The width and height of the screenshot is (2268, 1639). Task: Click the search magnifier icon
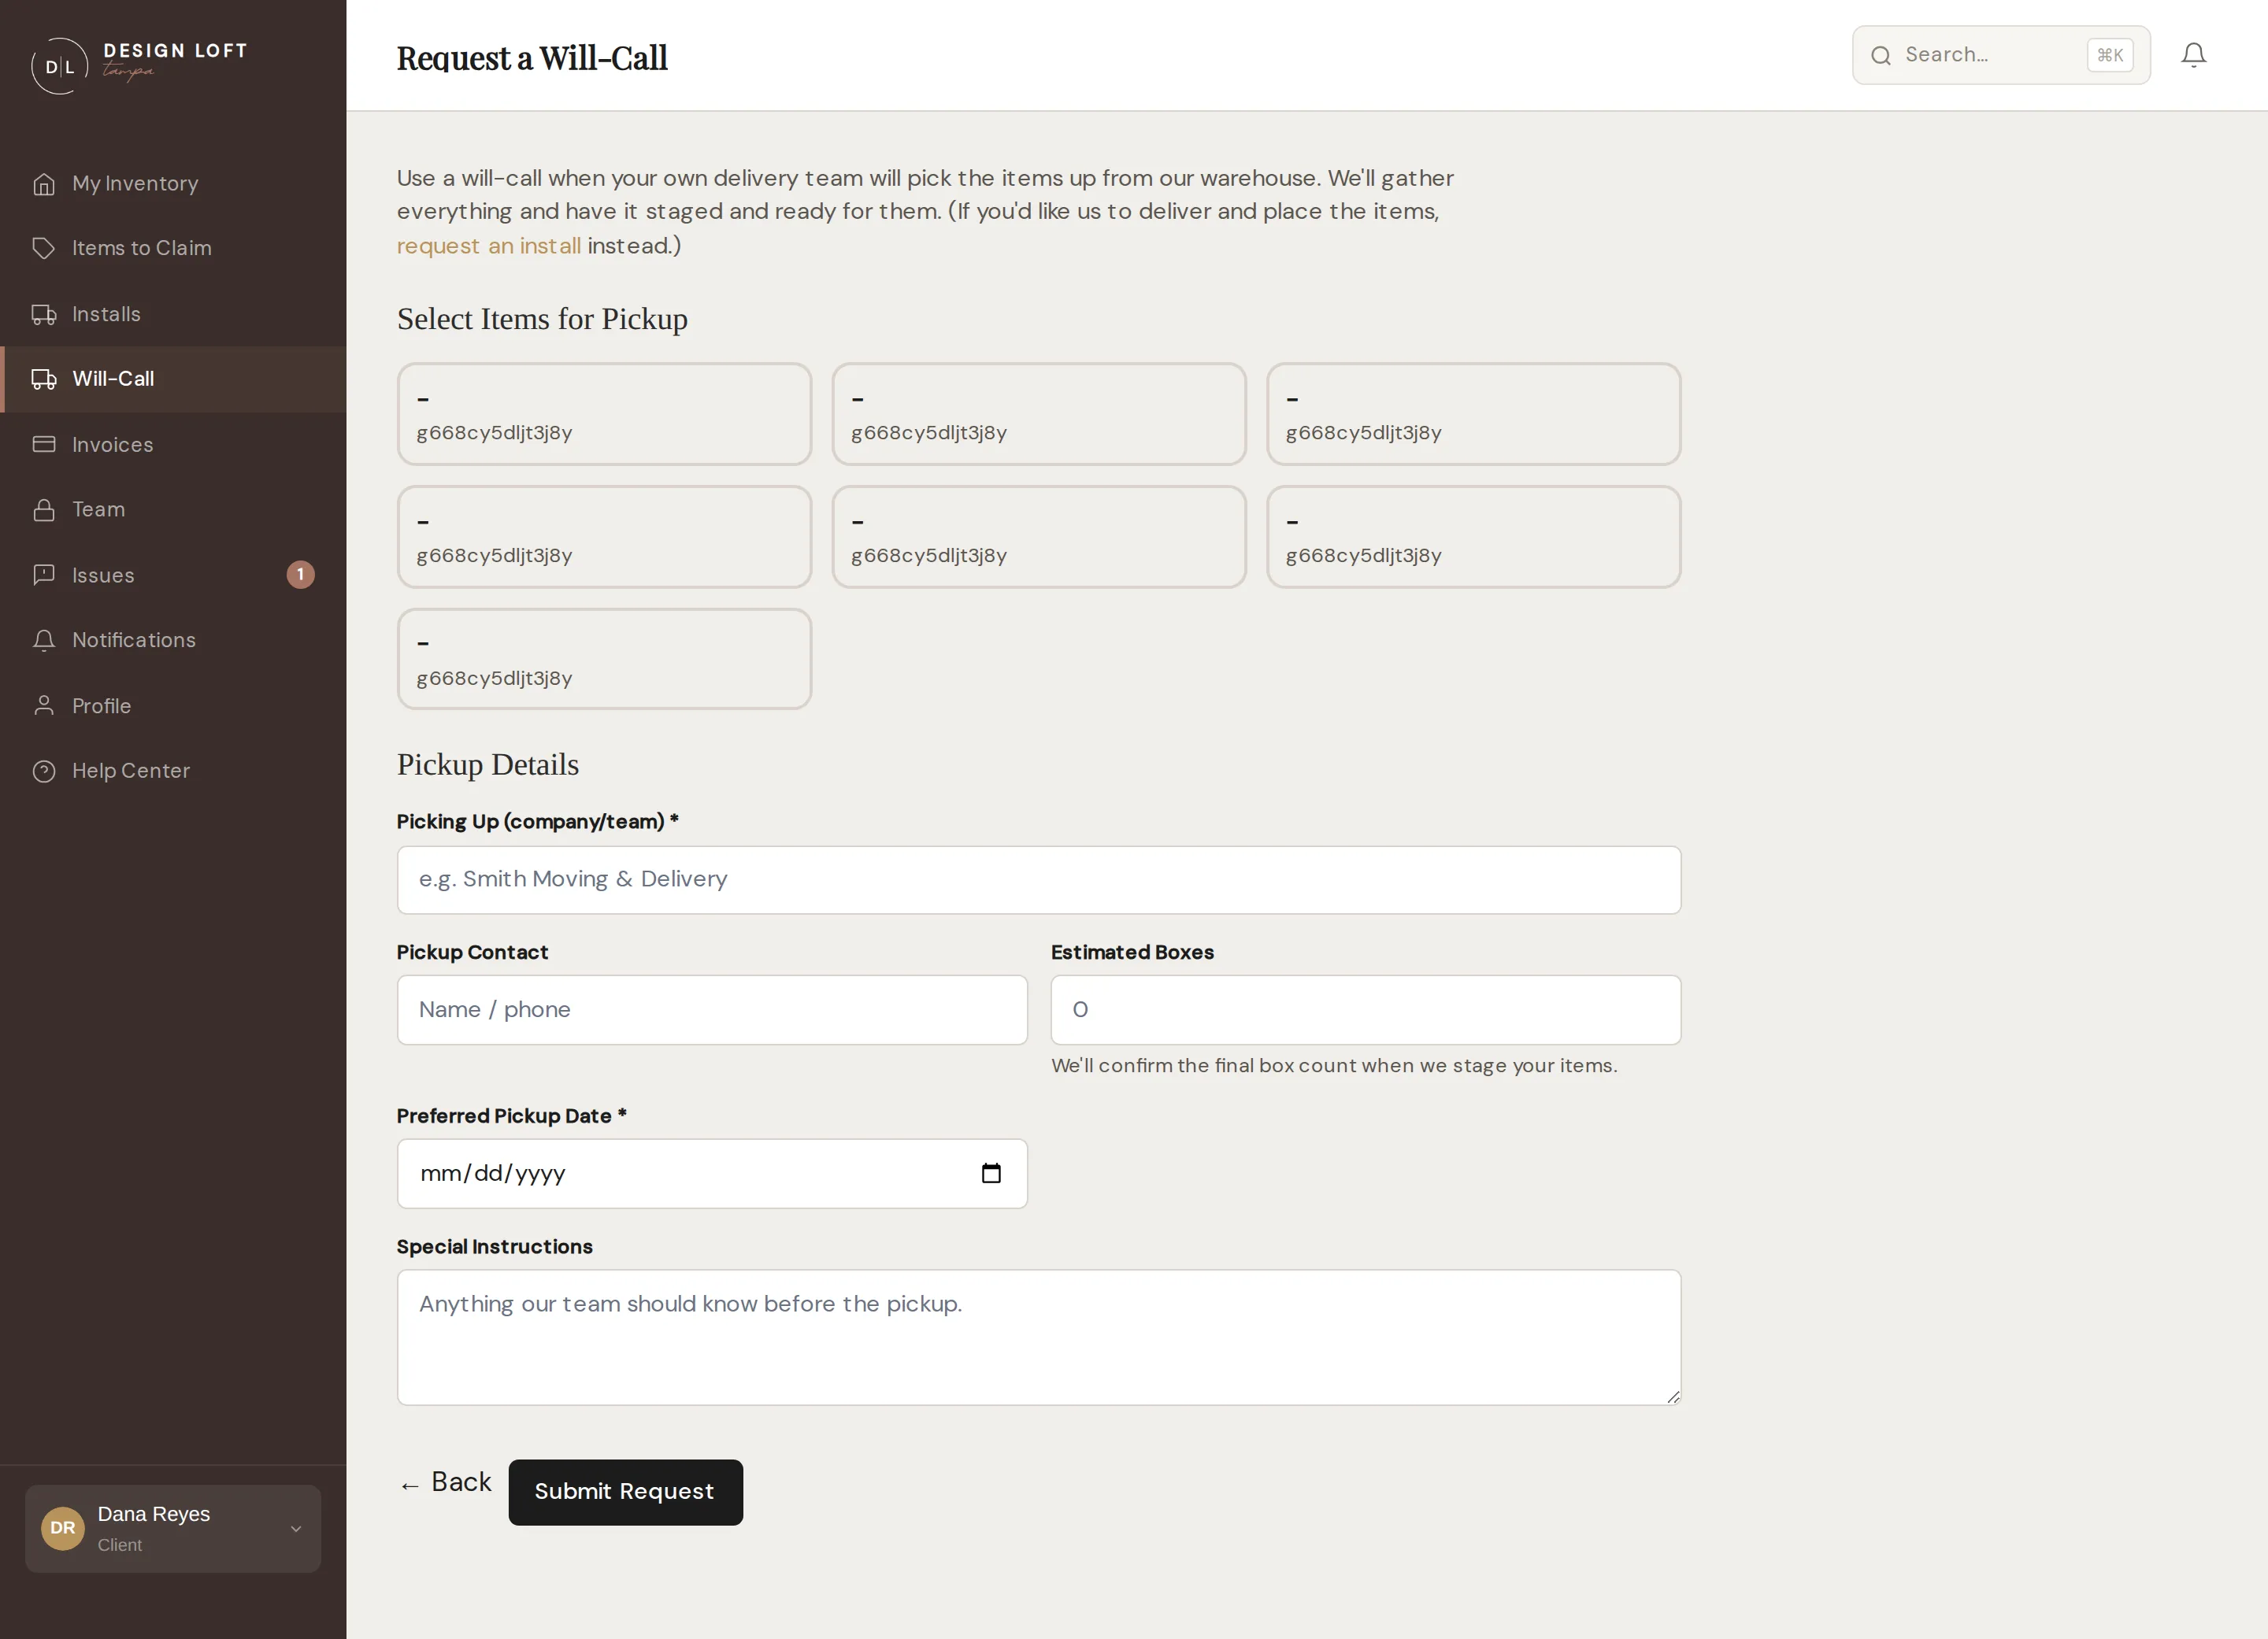[x=1881, y=55]
